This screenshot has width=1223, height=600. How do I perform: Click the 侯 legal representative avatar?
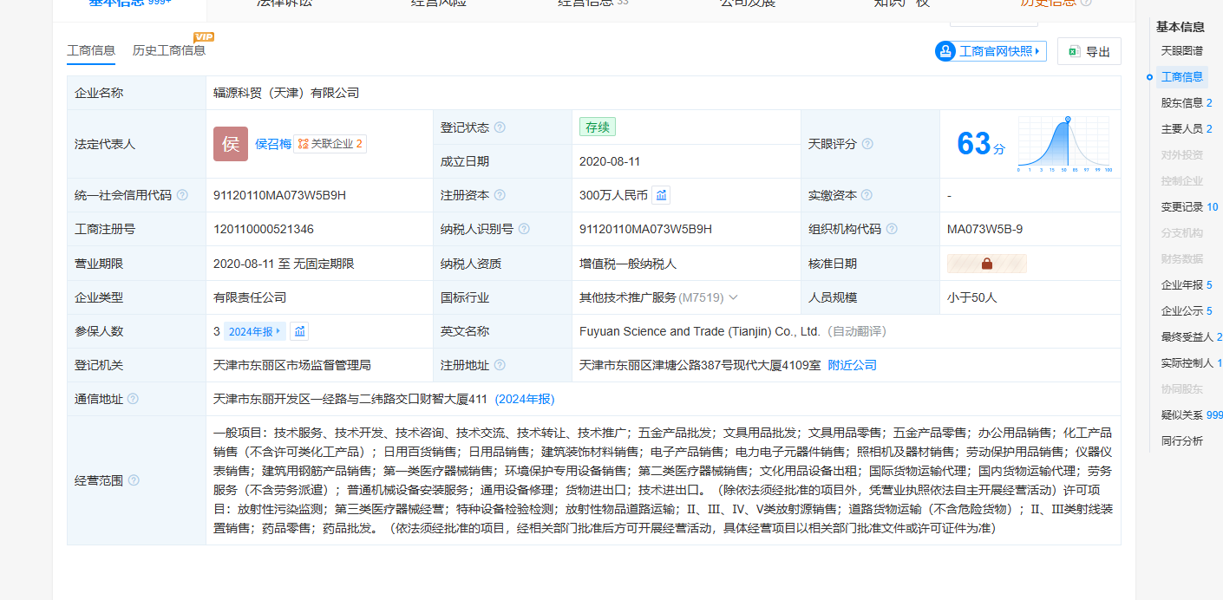tap(231, 144)
